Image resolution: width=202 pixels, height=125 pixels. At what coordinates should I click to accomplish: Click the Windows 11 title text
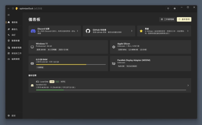[x=42, y=43]
